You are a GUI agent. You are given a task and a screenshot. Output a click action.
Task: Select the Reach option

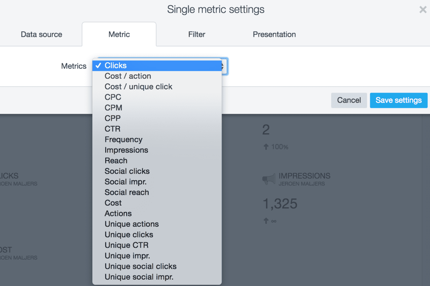157,161
